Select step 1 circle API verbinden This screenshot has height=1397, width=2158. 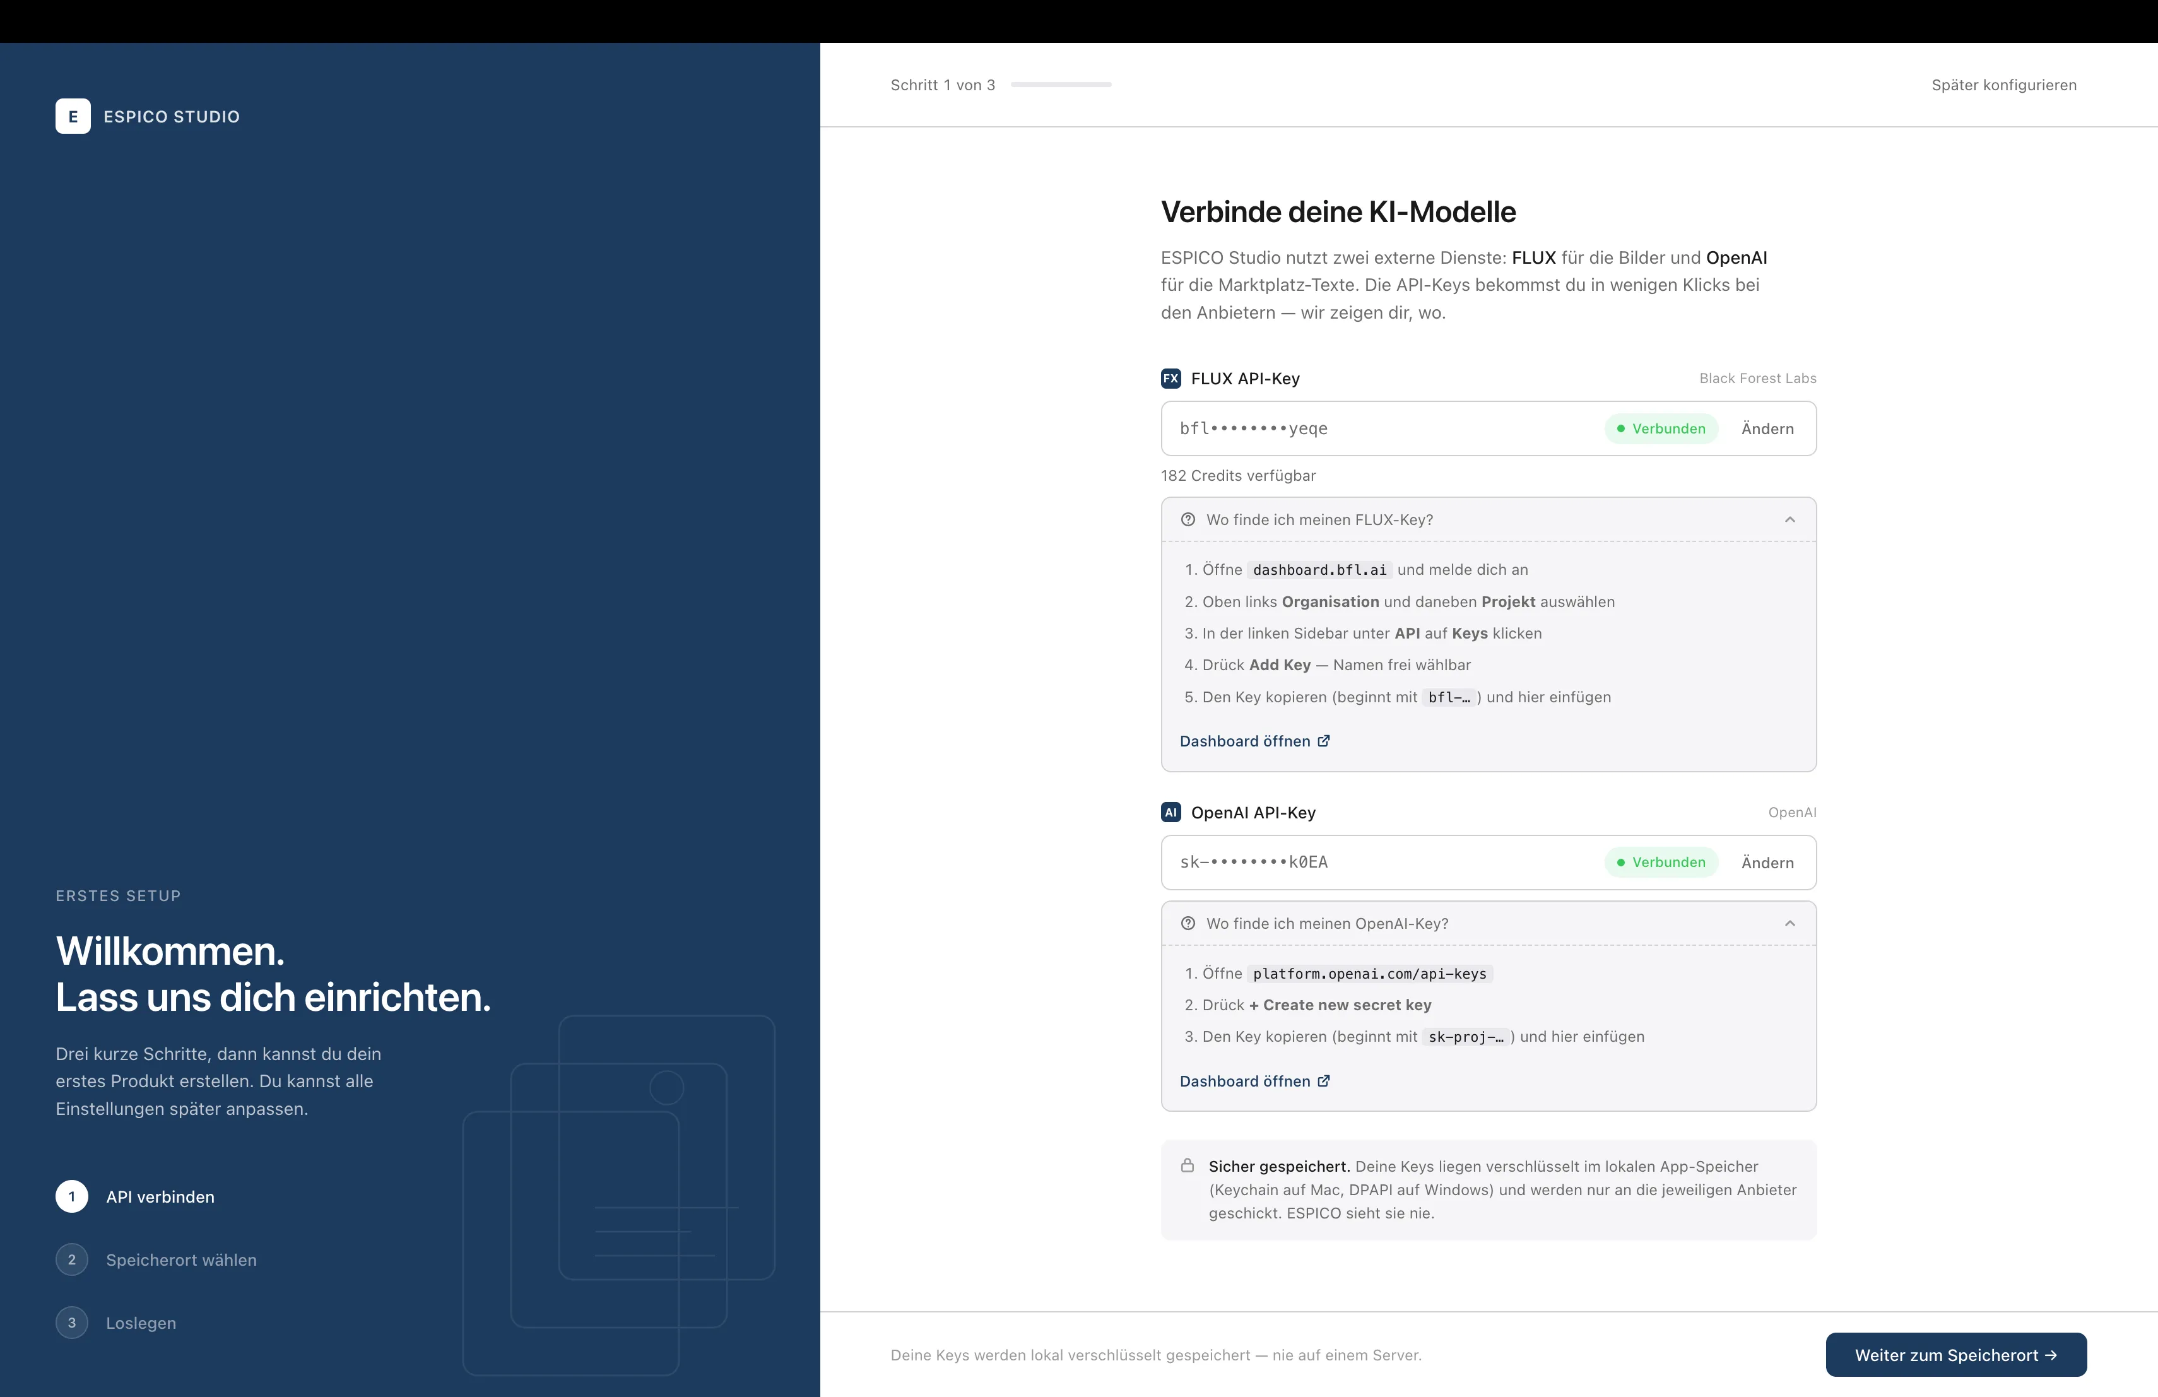pos(72,1196)
